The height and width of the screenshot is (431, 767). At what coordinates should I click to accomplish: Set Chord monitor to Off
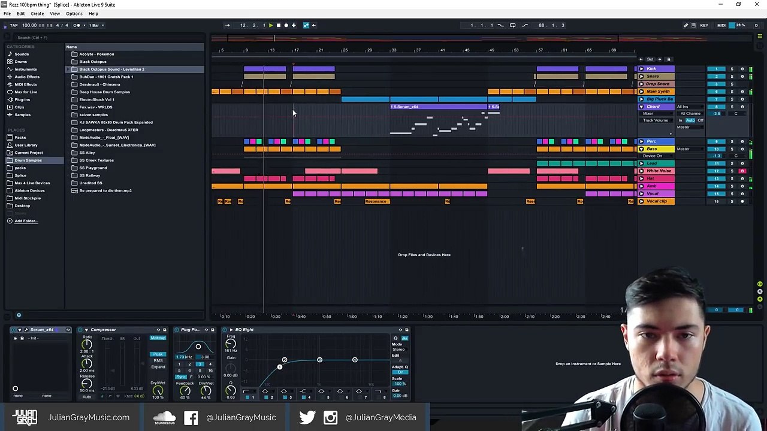(x=700, y=120)
